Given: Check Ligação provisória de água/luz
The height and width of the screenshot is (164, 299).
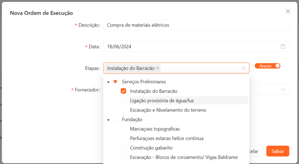Looking at the screenshot, I should tap(123, 100).
